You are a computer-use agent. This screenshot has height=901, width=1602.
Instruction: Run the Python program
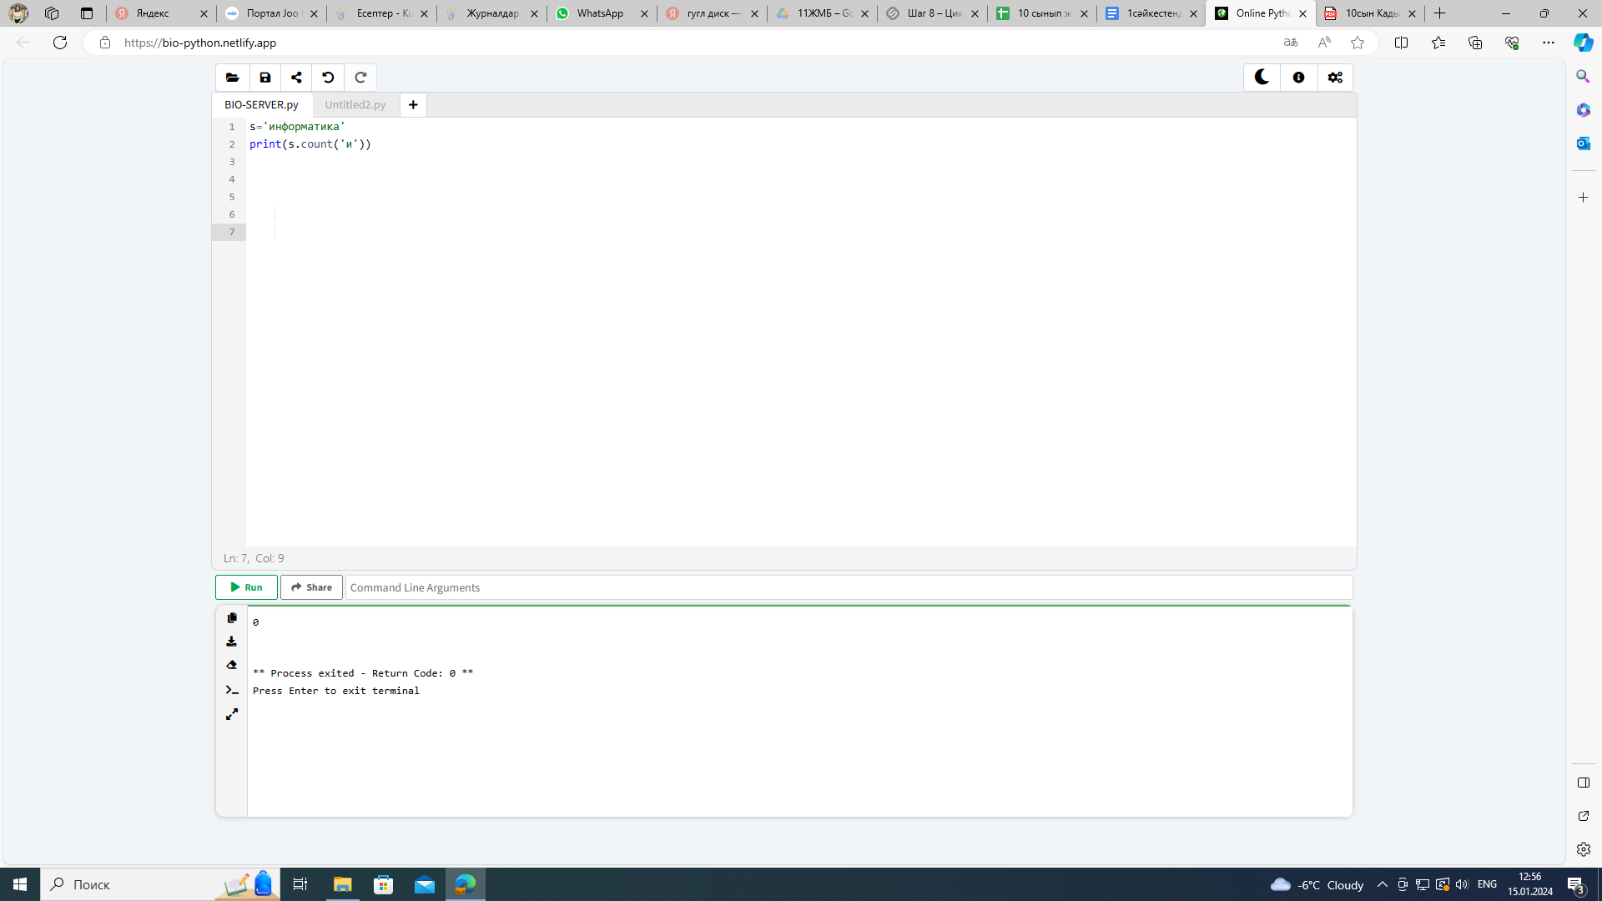click(x=246, y=587)
